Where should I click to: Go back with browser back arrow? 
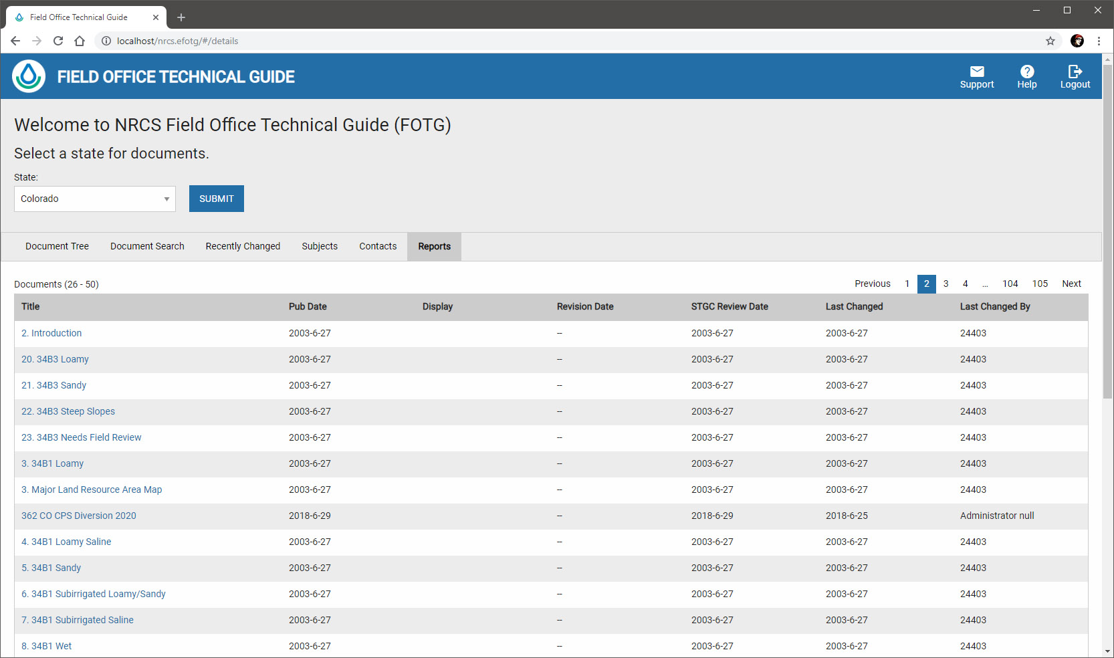pyautogui.click(x=15, y=41)
